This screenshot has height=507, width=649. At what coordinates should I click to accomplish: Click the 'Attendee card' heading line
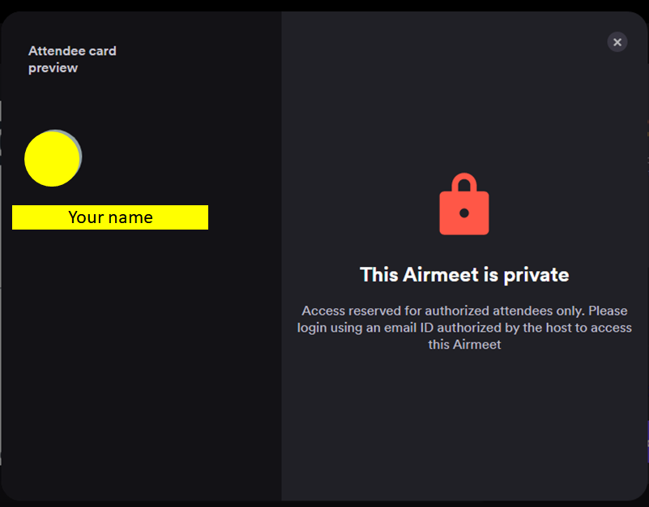72,51
